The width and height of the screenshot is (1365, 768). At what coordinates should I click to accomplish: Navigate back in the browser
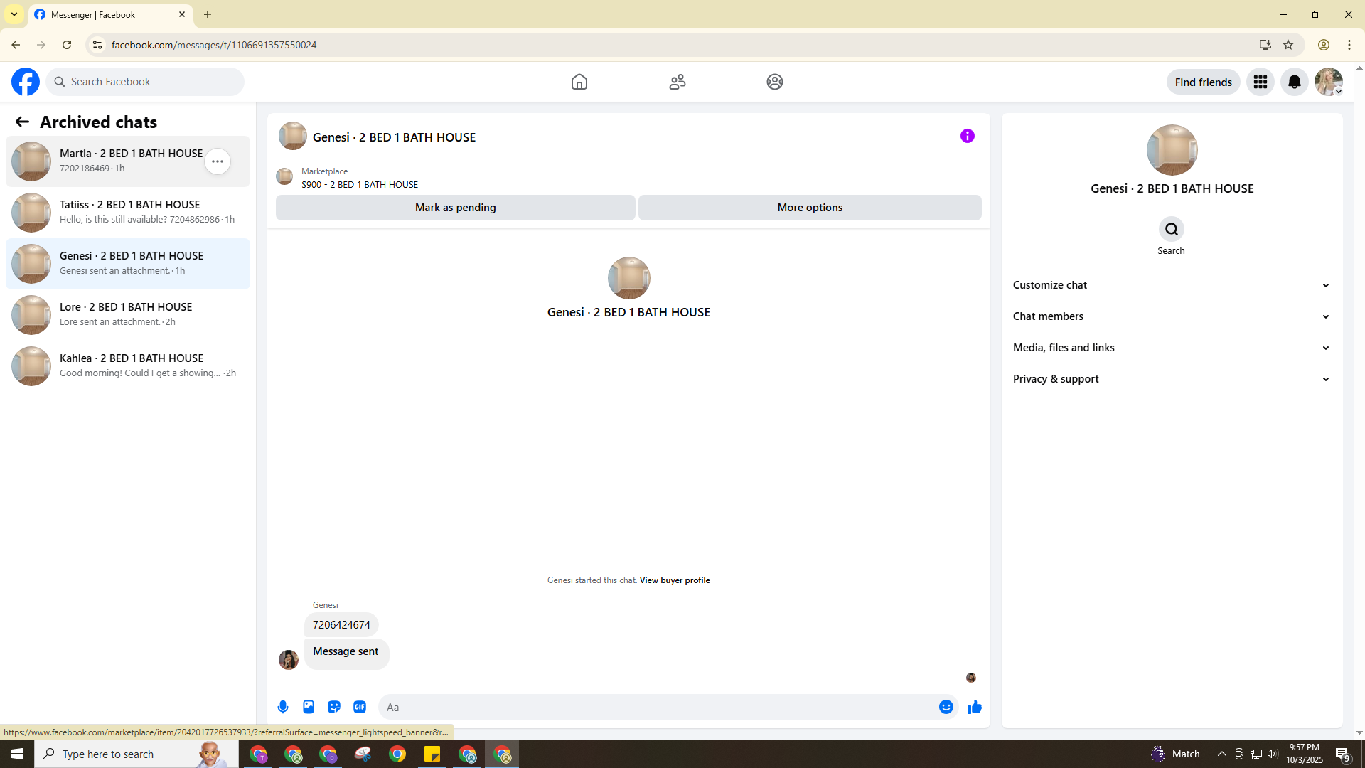[x=16, y=45]
